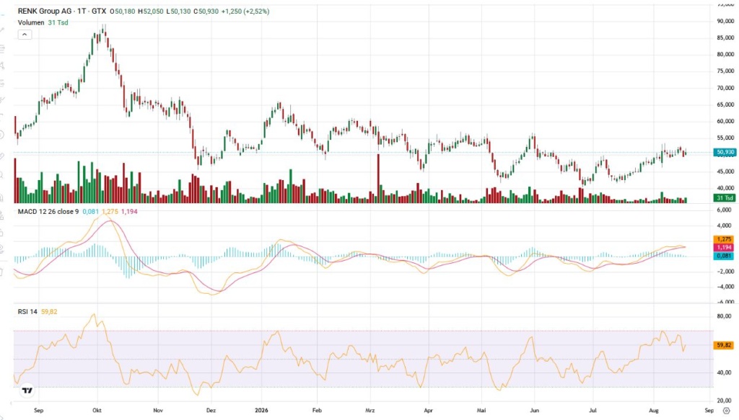Click the 45,000 price axis label
Image resolution: width=739 pixels, height=420 pixels.
click(725, 171)
